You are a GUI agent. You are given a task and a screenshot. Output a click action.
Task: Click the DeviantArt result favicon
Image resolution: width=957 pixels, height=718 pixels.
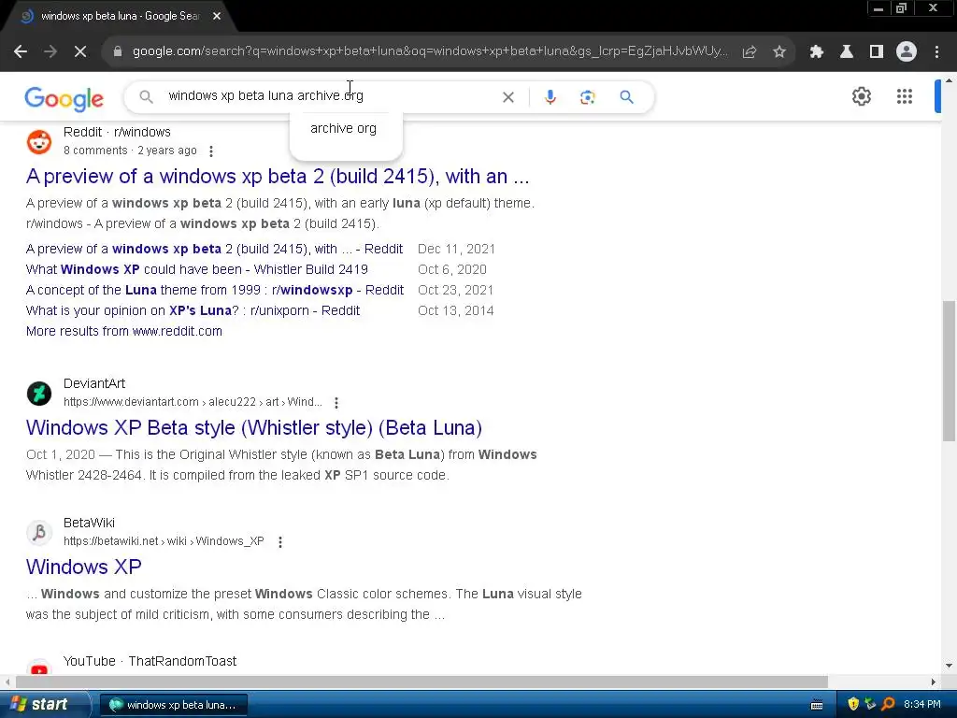click(39, 394)
